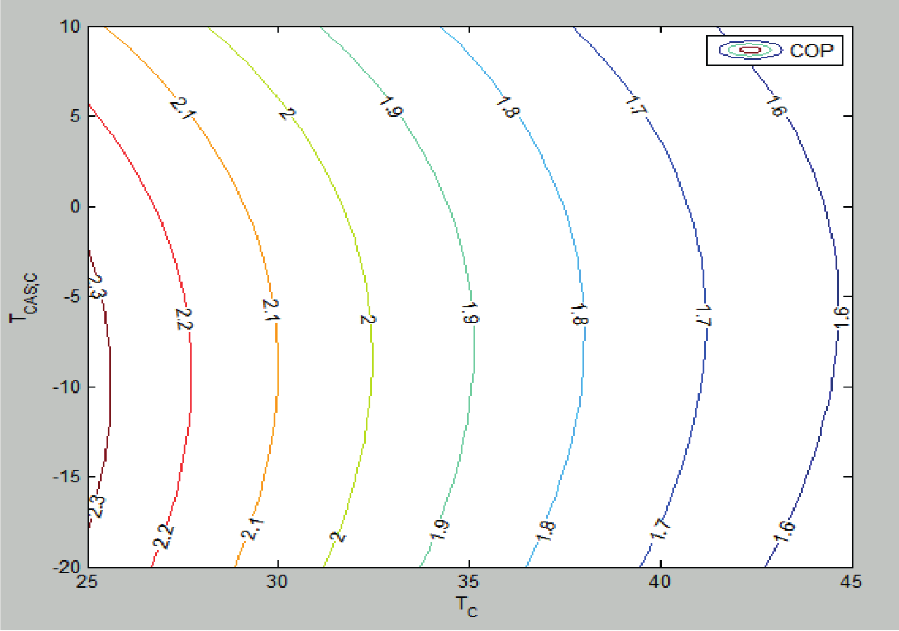Select y-axis tick label 5

point(76,117)
